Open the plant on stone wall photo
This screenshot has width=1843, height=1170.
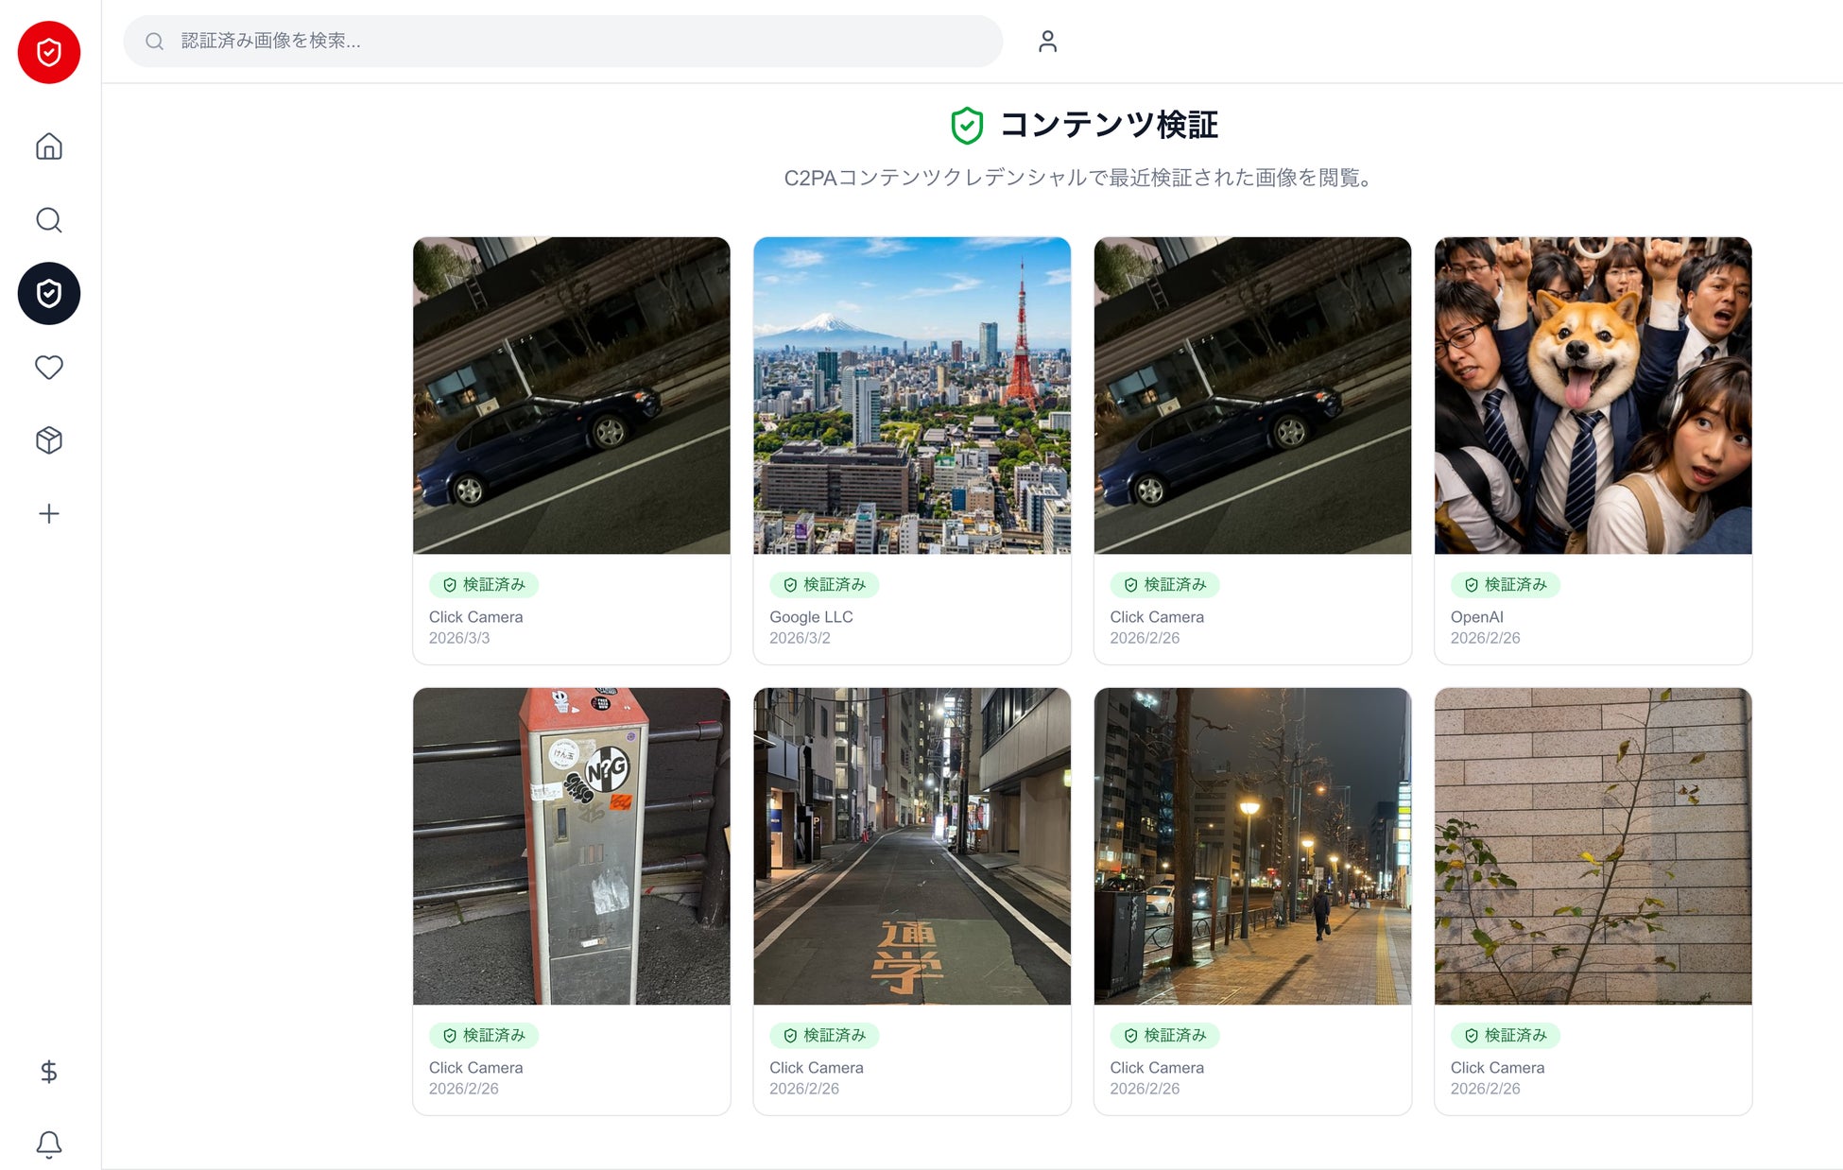pos(1593,846)
